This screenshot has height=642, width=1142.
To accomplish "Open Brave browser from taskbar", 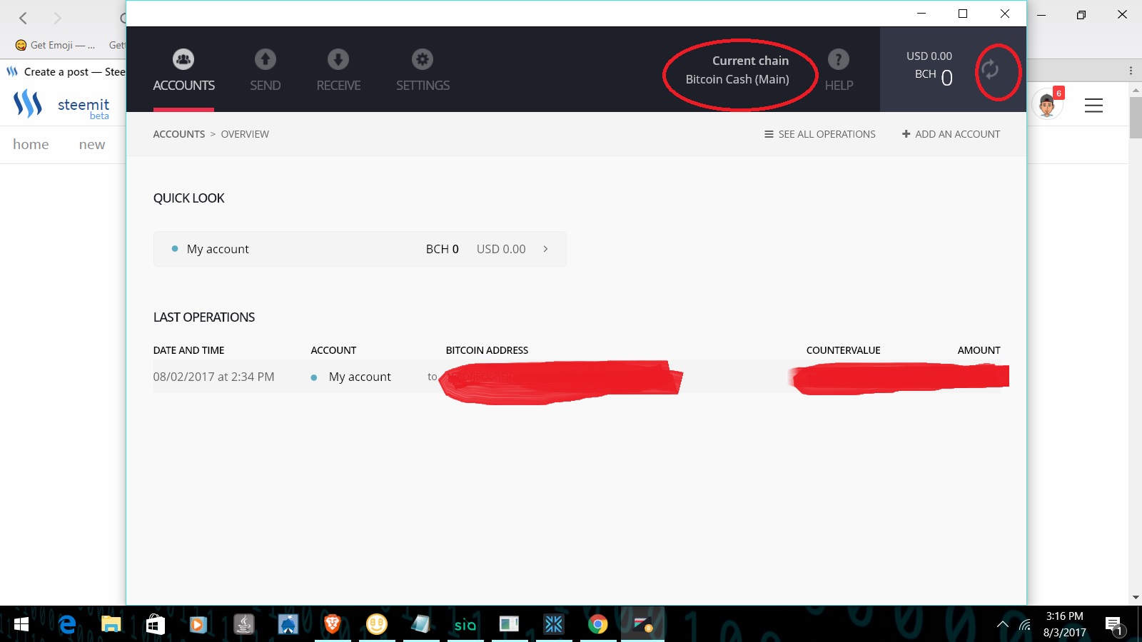I will coord(333,625).
